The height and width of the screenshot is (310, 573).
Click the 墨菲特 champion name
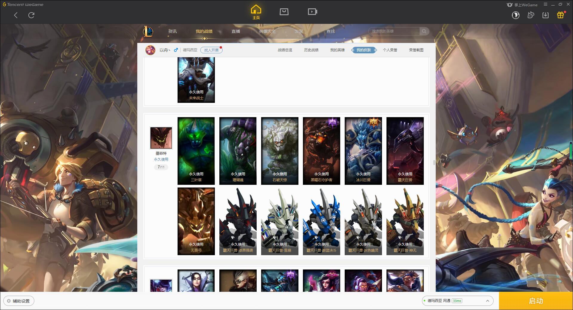[x=161, y=154]
